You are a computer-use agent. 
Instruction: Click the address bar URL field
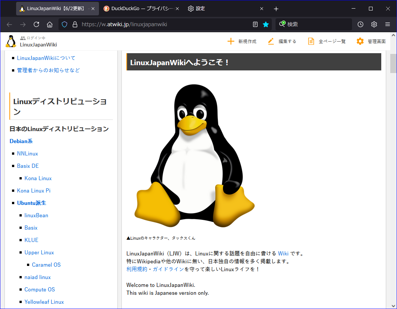pos(165,24)
